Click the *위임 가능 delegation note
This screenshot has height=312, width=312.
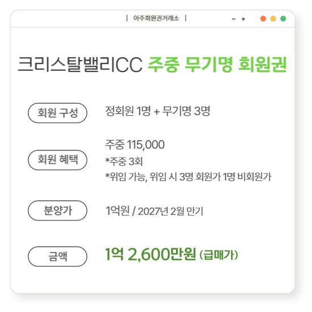(188, 176)
